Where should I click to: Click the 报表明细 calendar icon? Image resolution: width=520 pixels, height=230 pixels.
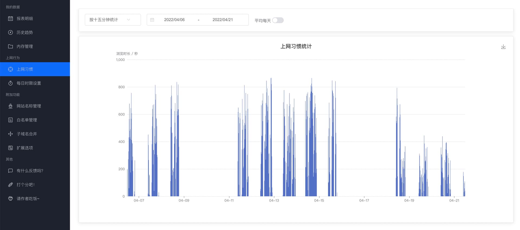coord(10,18)
